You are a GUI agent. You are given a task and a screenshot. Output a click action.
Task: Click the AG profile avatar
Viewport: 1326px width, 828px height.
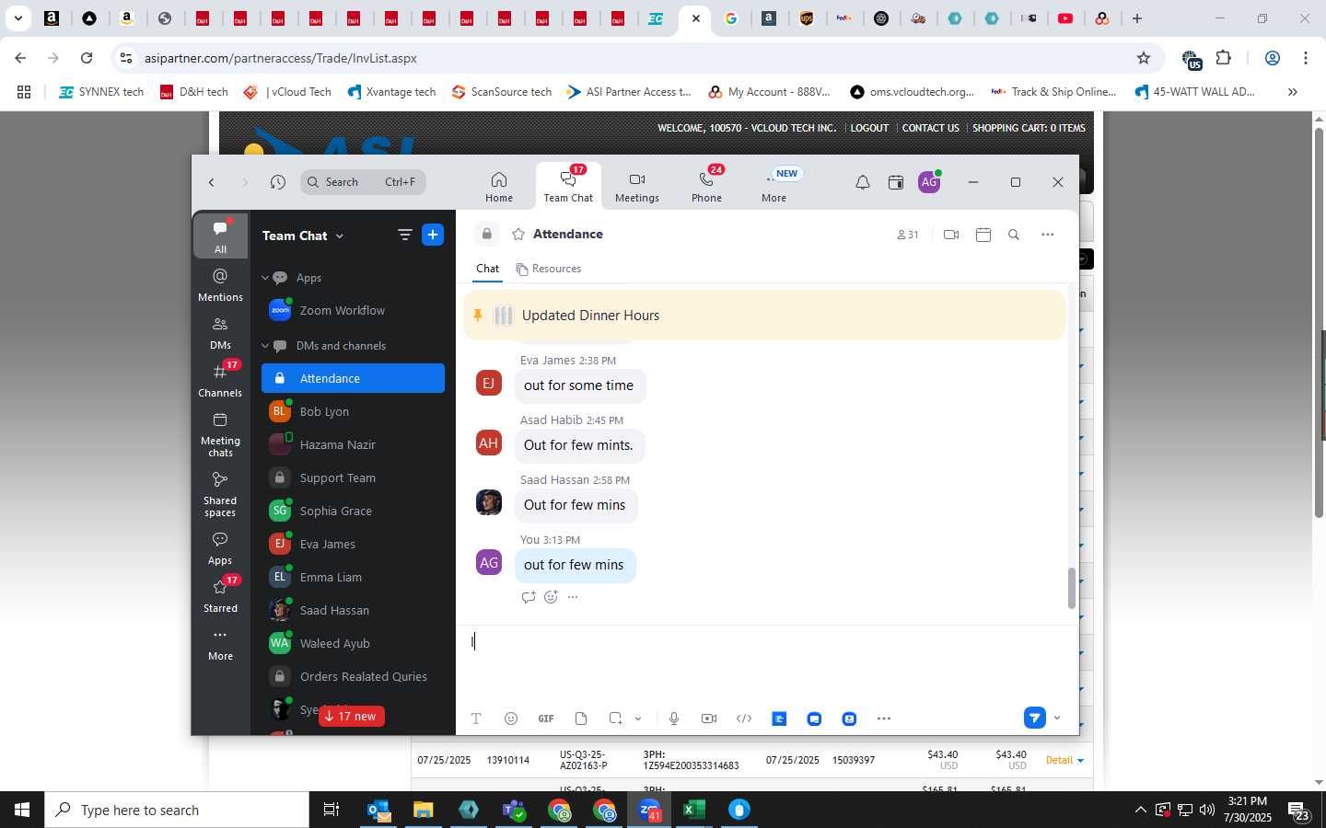coord(929,182)
